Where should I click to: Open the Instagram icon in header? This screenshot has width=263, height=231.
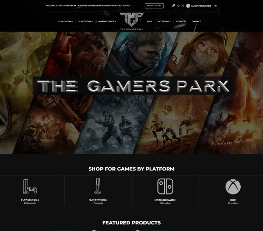click(216, 6)
